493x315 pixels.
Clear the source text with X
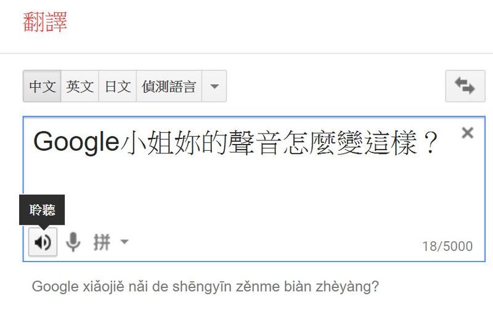pos(468,133)
